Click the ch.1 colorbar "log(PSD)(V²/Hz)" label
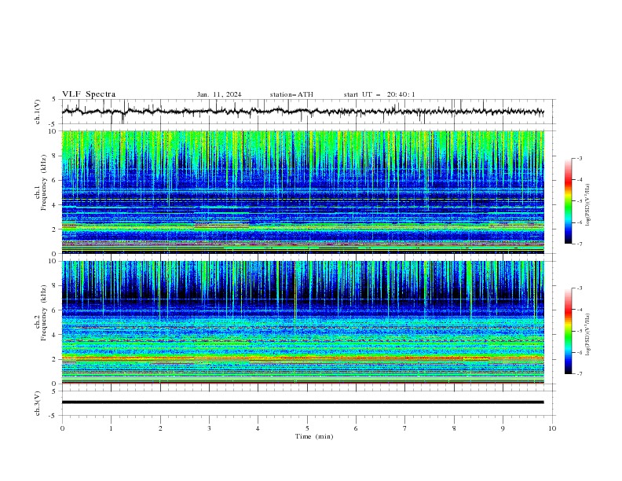 click(x=588, y=205)
